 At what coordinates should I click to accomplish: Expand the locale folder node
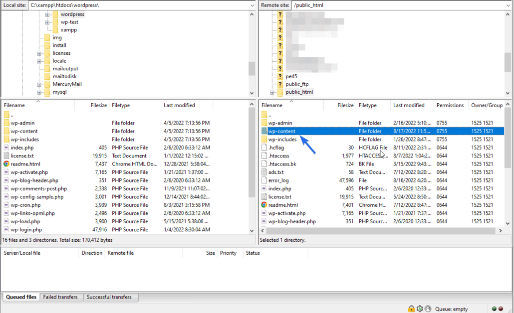pyautogui.click(x=39, y=61)
